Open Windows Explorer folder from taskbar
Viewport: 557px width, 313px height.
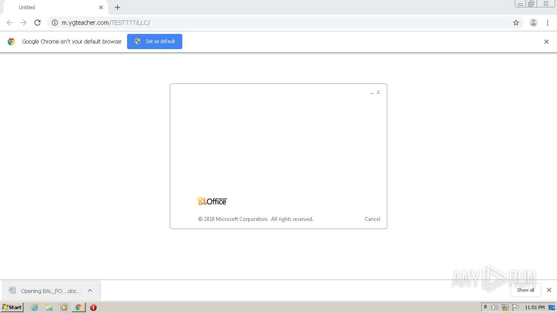(x=49, y=307)
